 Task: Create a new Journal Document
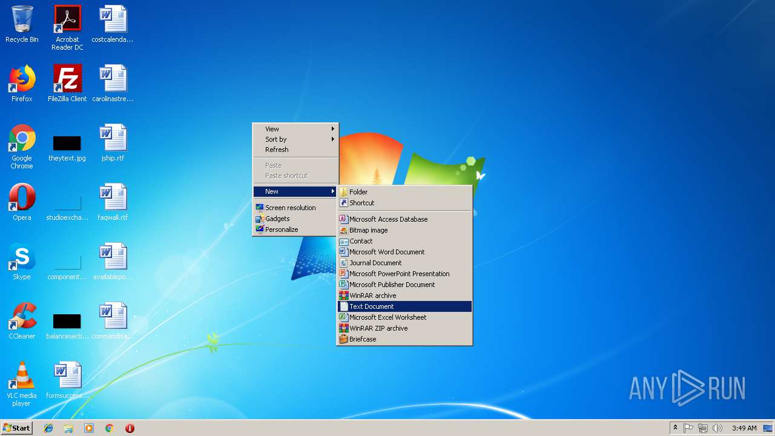click(404, 263)
